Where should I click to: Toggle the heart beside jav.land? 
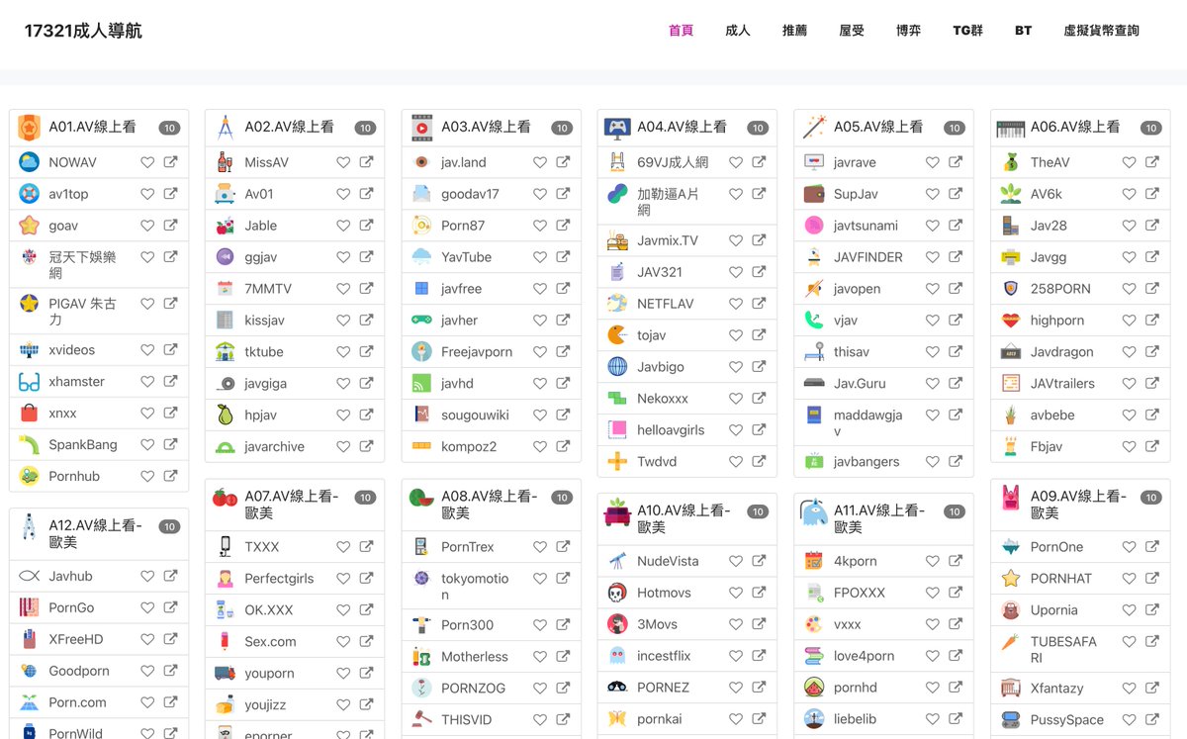tap(540, 162)
